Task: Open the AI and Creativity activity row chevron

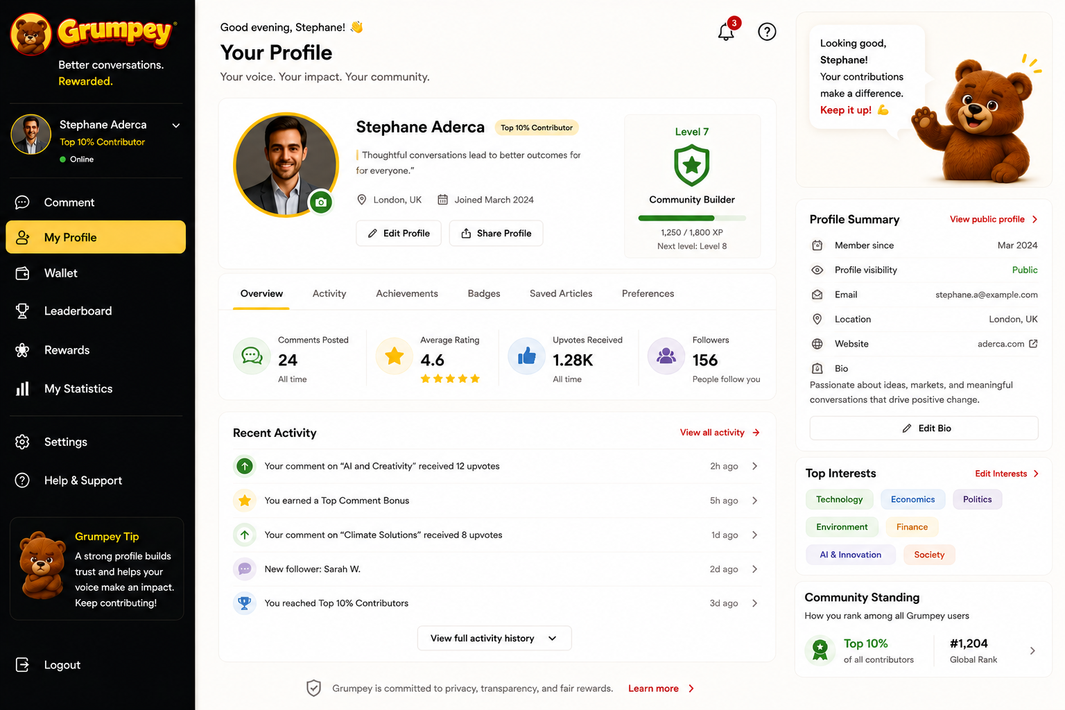Action: point(754,466)
